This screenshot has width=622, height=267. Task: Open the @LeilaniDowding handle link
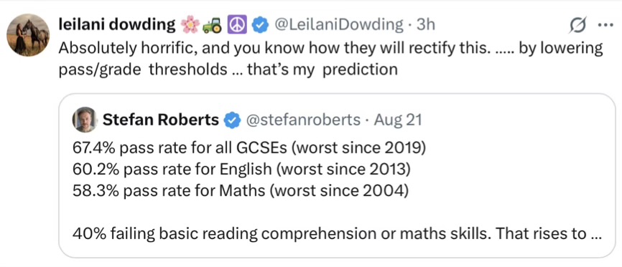point(339,25)
